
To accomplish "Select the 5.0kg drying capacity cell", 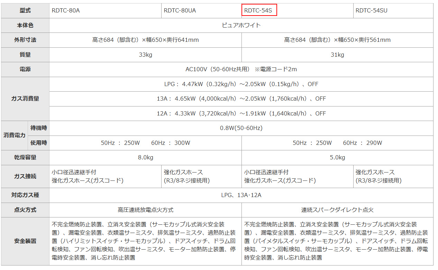I will click(x=337, y=157).
